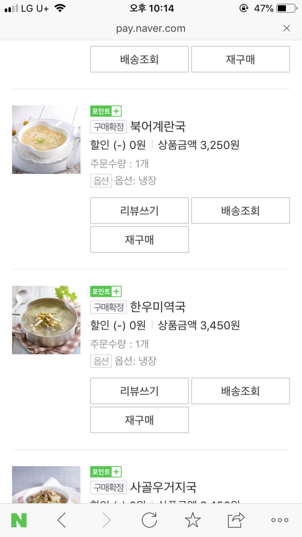
Task: Repurchase 한우미역국
Action: [x=139, y=420]
